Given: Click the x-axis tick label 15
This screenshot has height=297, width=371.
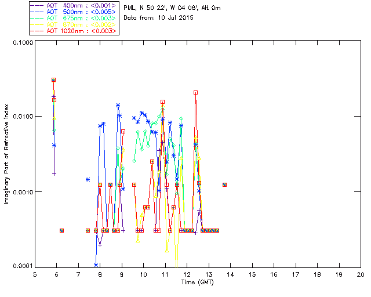Looking at the screenshot, I should pos(252,274).
